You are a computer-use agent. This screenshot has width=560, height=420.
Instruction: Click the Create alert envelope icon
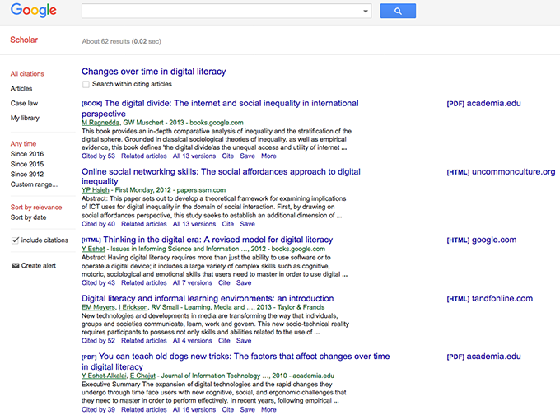16,265
